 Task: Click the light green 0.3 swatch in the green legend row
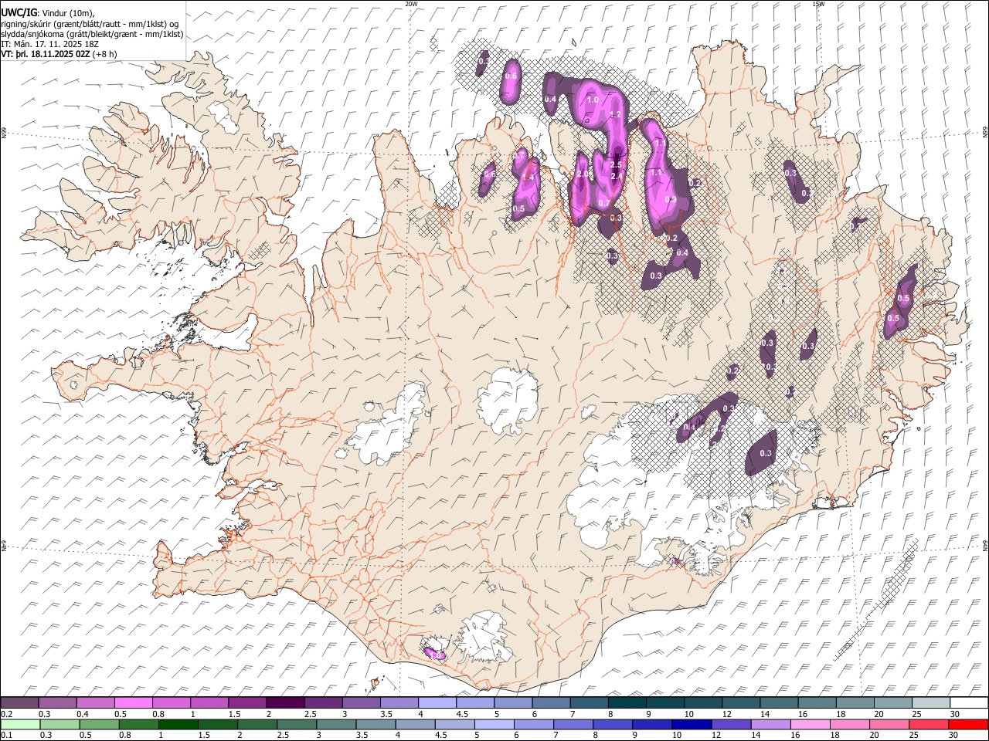[59, 724]
